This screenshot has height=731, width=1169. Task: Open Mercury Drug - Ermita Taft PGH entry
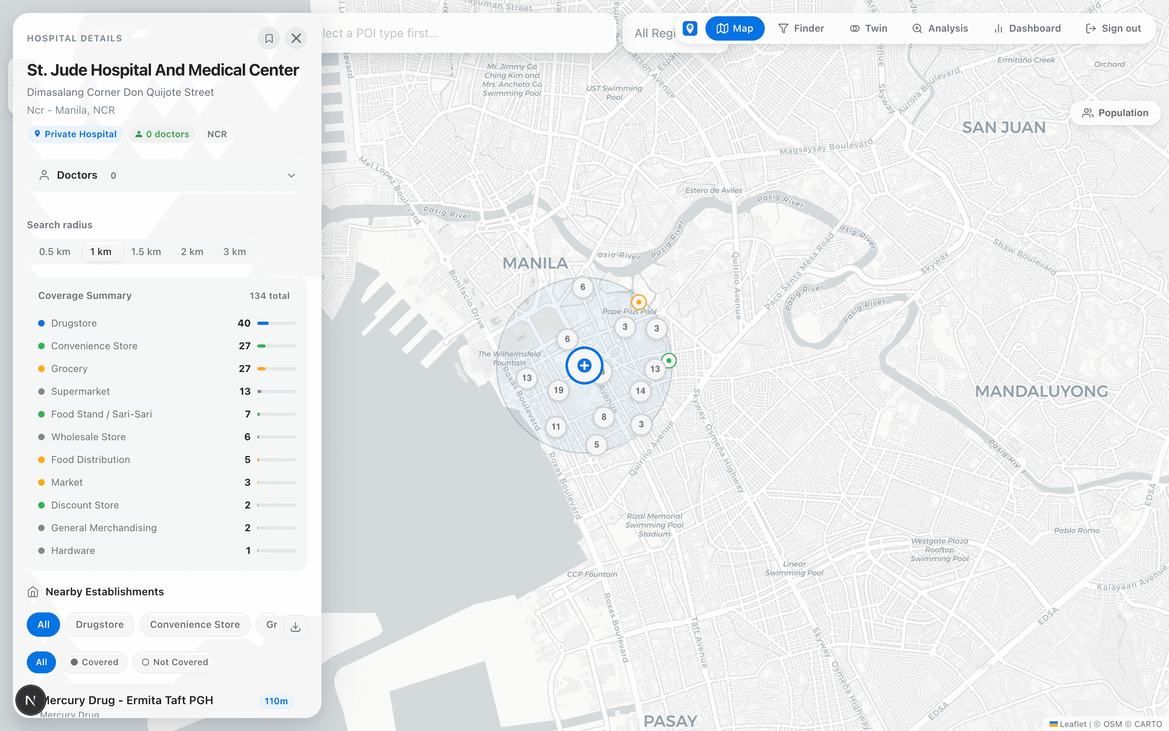pos(167,705)
